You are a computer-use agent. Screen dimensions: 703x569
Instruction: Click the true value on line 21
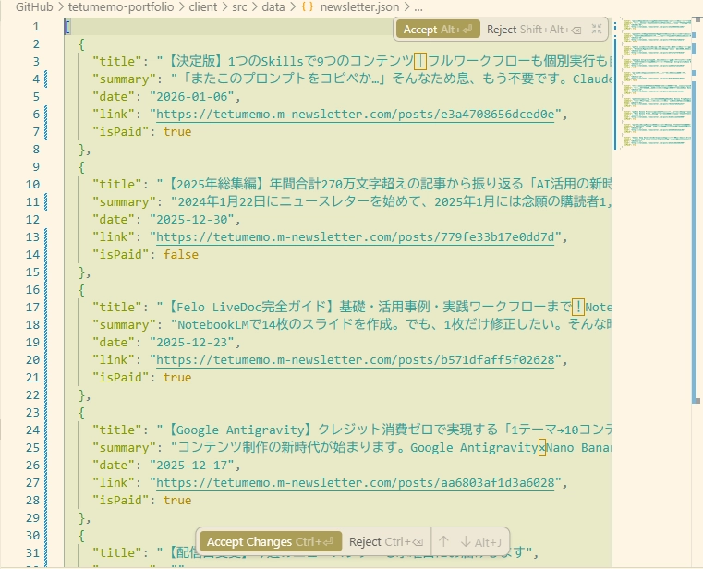click(x=177, y=377)
